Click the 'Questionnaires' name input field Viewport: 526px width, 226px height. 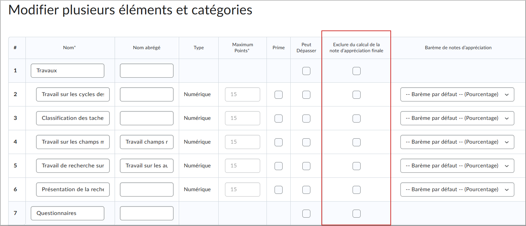[x=67, y=213]
